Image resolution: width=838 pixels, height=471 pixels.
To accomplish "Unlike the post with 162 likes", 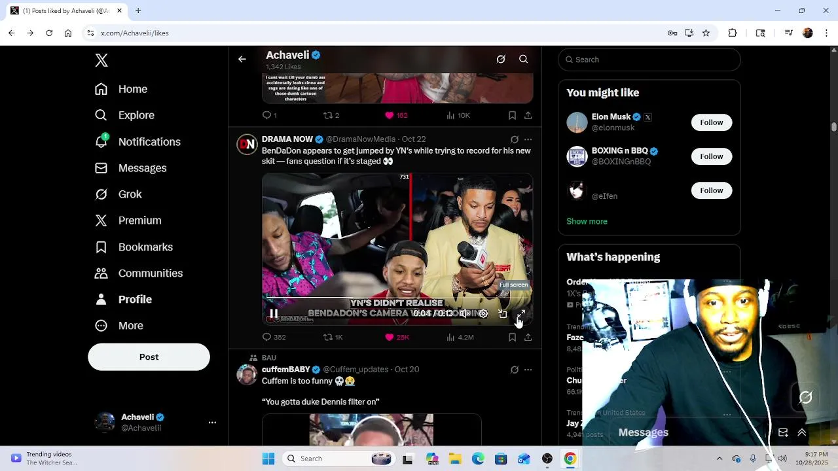I will pyautogui.click(x=396, y=115).
